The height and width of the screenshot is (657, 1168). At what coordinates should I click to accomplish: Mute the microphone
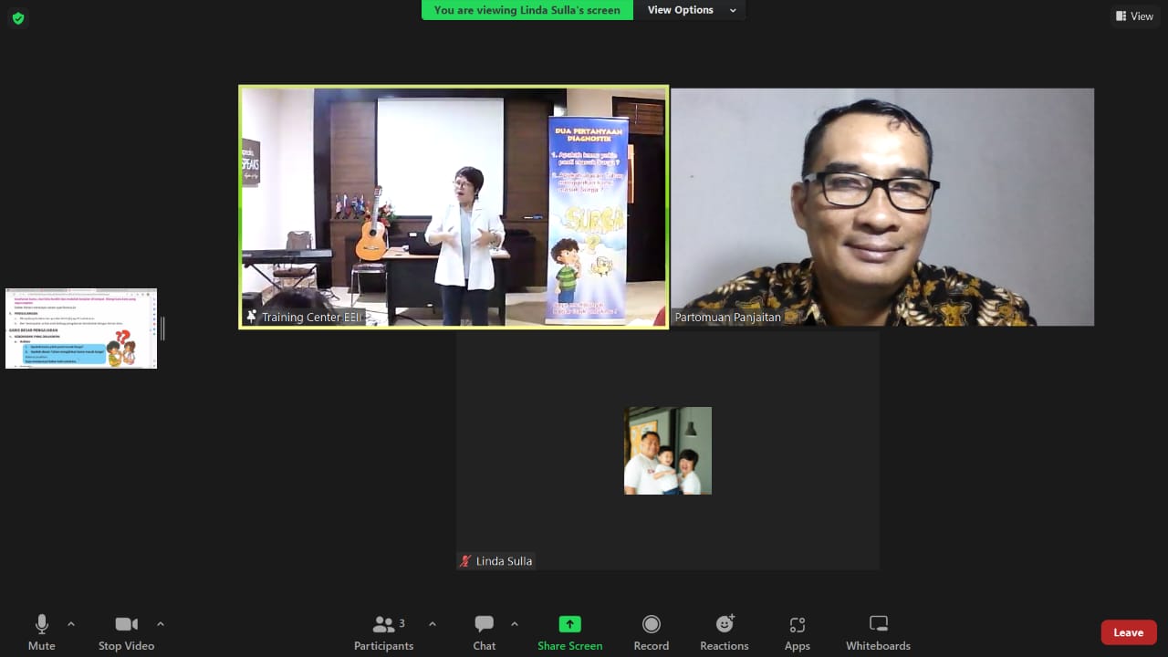click(x=41, y=632)
